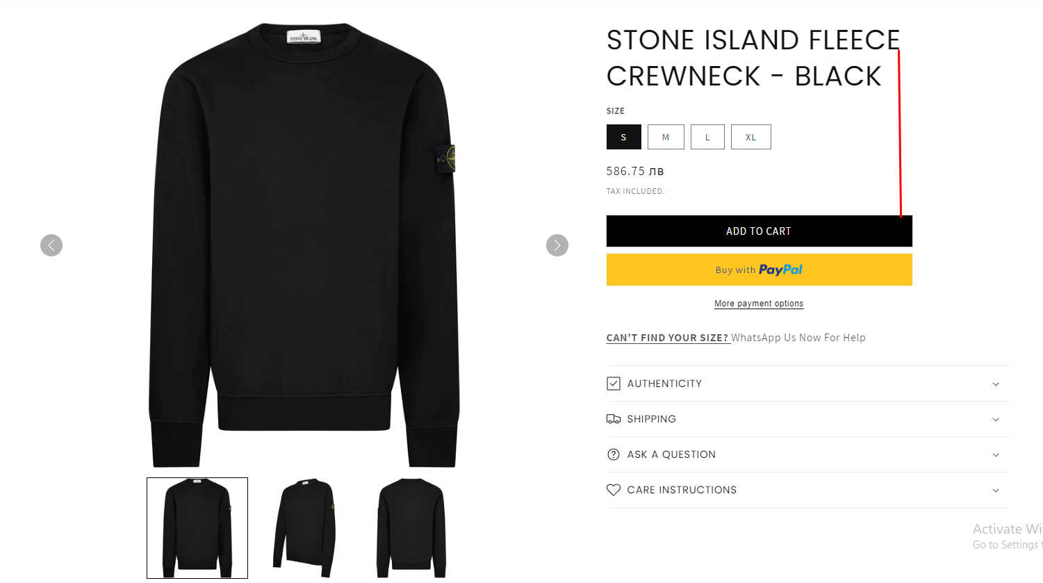This screenshot has height=583, width=1043.
Task: Select size M
Action: (666, 137)
